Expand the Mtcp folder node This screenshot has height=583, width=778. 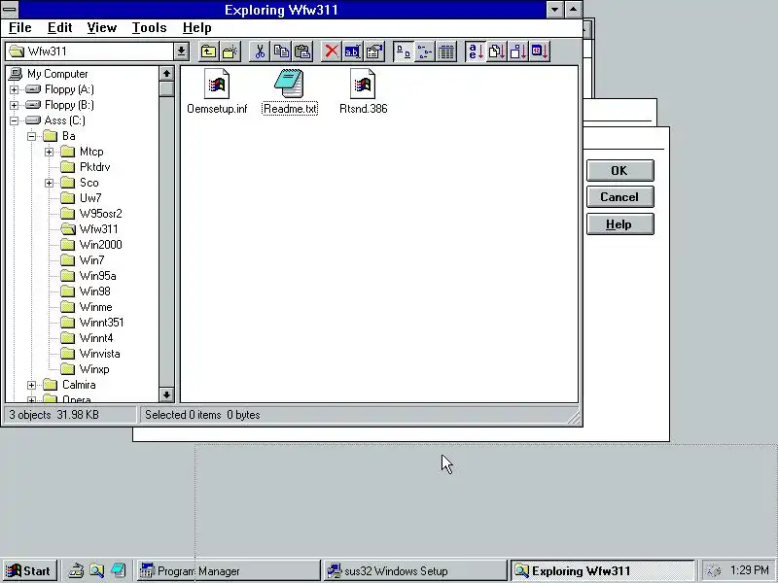[50, 152]
